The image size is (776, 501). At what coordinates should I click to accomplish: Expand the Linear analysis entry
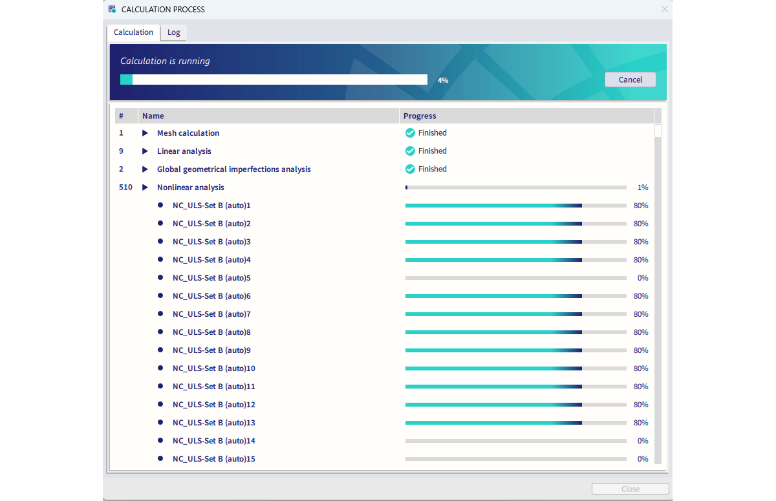pyautogui.click(x=144, y=151)
